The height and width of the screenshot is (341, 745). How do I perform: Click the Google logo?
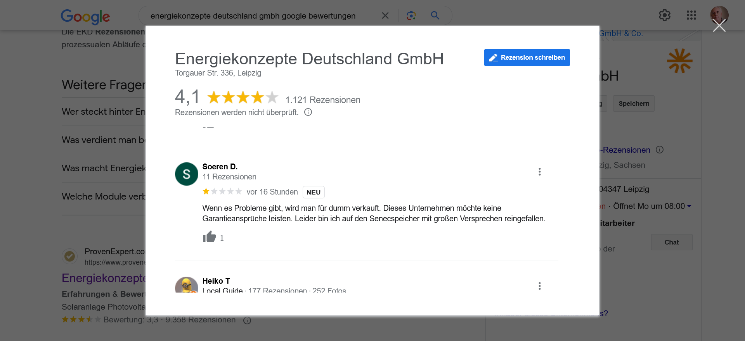(x=85, y=16)
